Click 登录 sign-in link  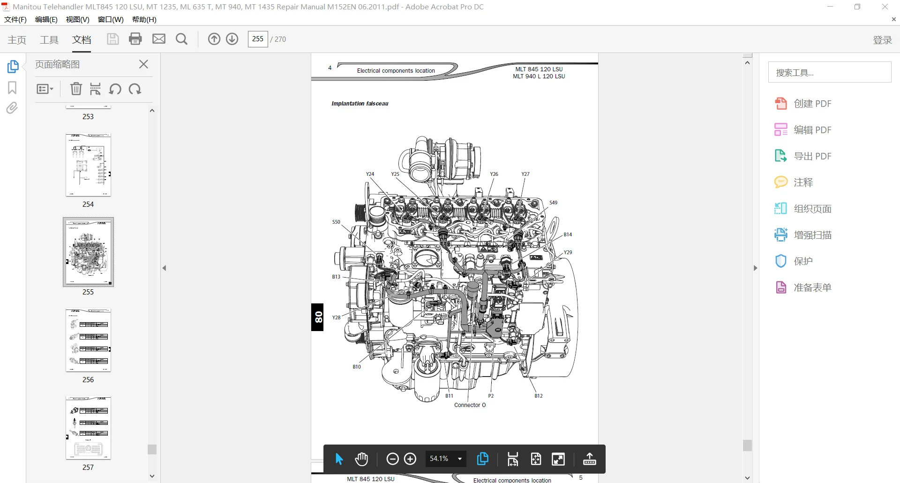click(x=882, y=40)
